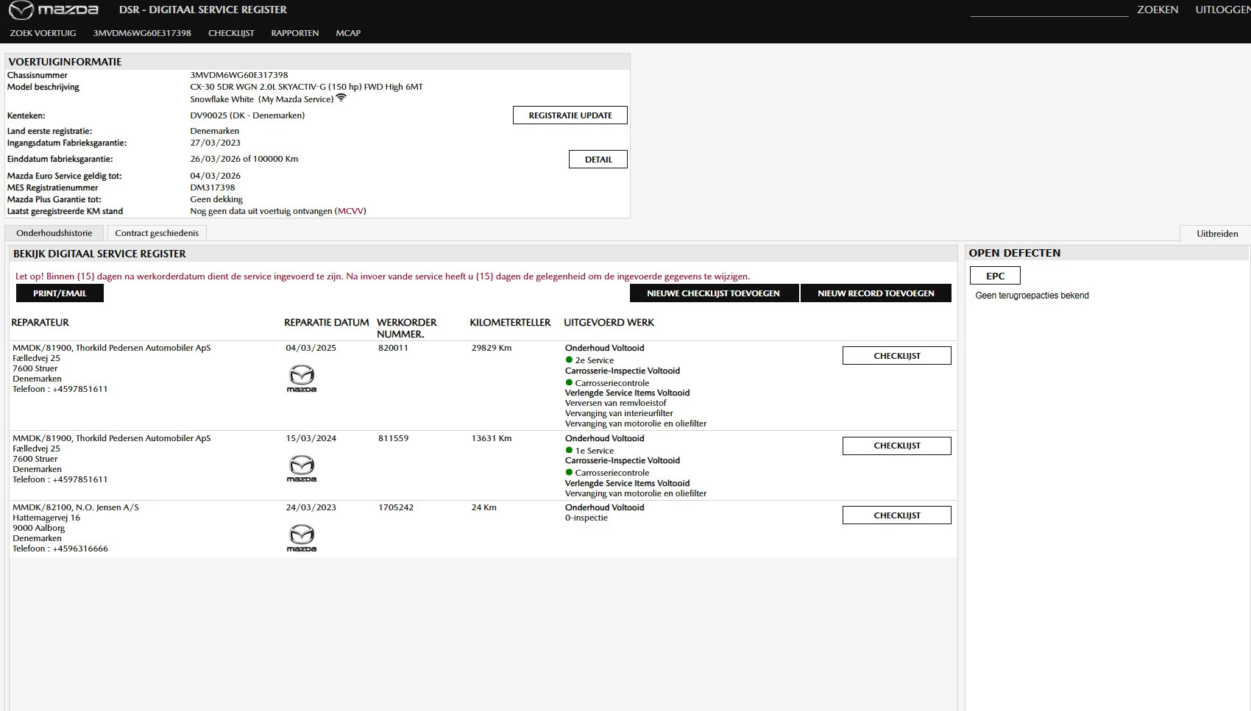Click Nieuwe Checklijst Toevoegen button
Screen dimensions: 1251x711
coord(713,293)
